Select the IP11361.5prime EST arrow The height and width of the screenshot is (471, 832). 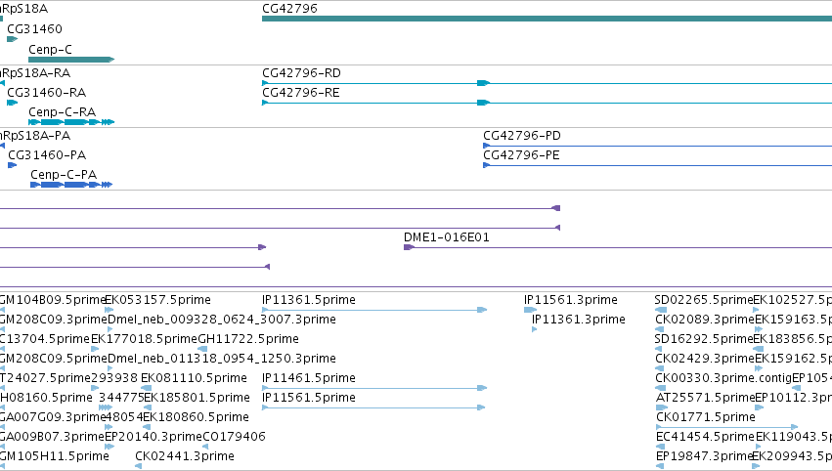374,310
